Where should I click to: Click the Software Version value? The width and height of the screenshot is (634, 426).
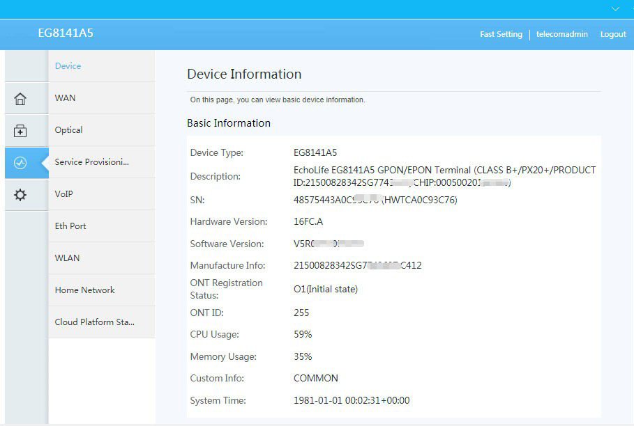[329, 244]
